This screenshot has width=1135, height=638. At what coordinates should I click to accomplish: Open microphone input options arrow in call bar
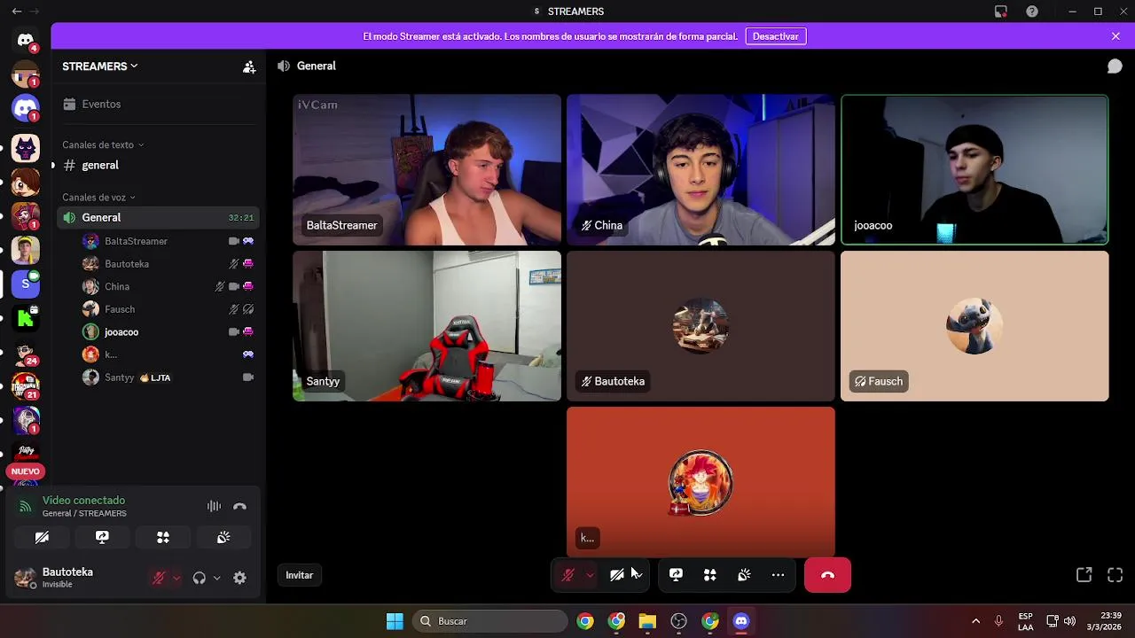[x=590, y=575]
